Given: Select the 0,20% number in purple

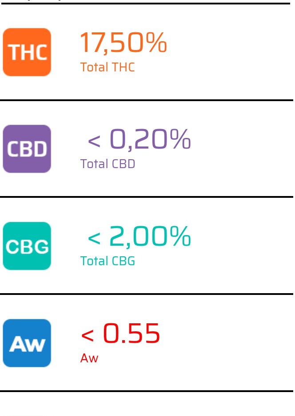Looking at the screenshot, I should (150, 139).
